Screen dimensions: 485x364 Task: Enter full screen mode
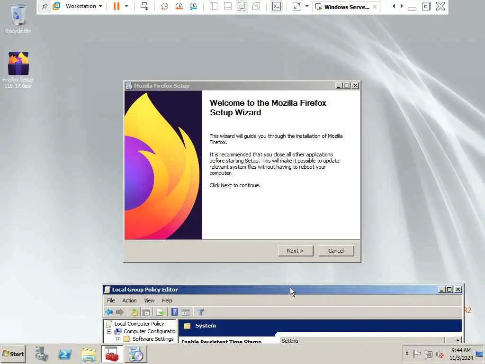(x=242, y=6)
